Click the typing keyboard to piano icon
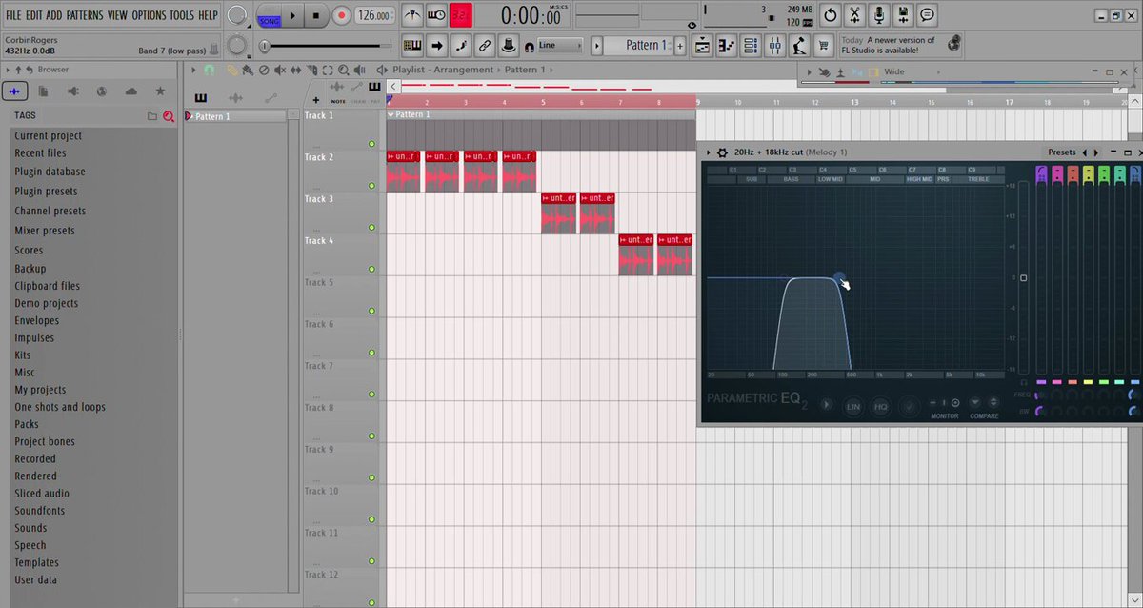Image resolution: width=1143 pixels, height=608 pixels. coord(412,45)
